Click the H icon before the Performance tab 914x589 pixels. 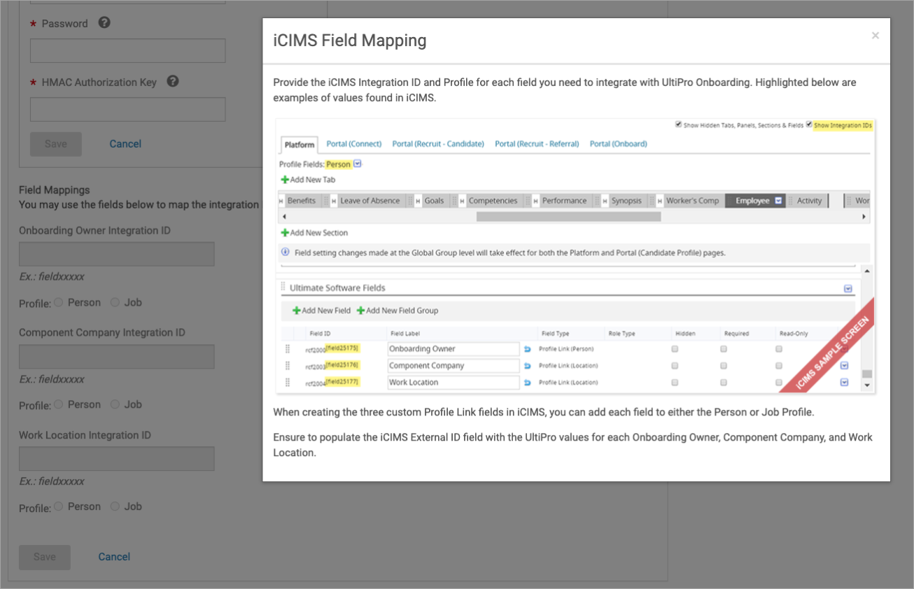536,201
